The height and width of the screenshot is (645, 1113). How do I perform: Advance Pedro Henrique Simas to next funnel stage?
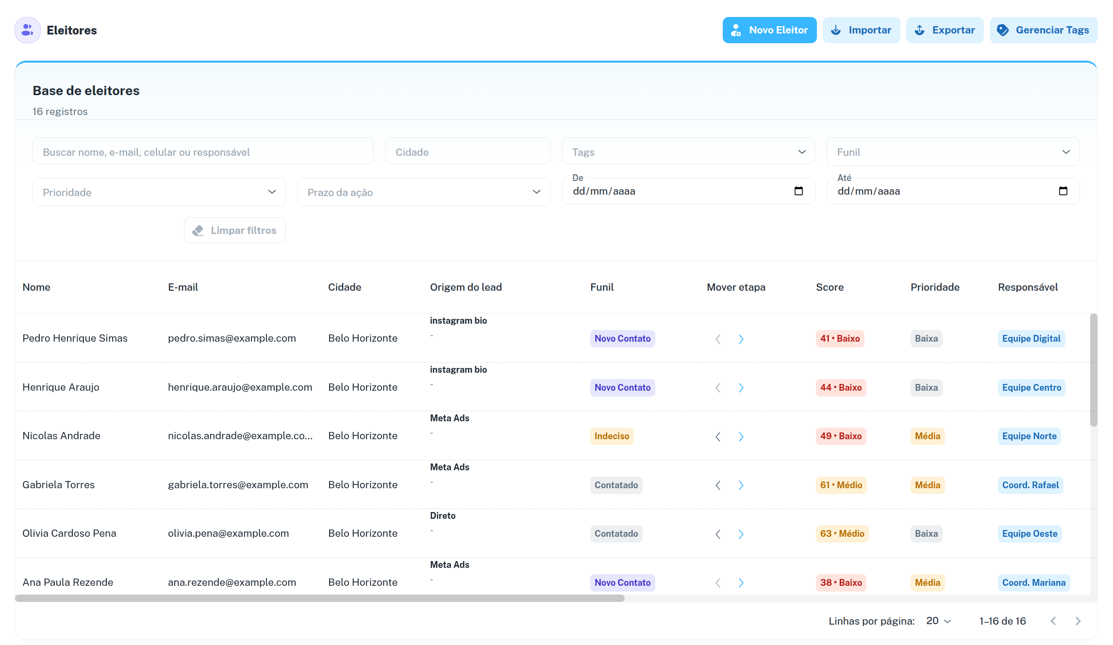click(x=741, y=339)
